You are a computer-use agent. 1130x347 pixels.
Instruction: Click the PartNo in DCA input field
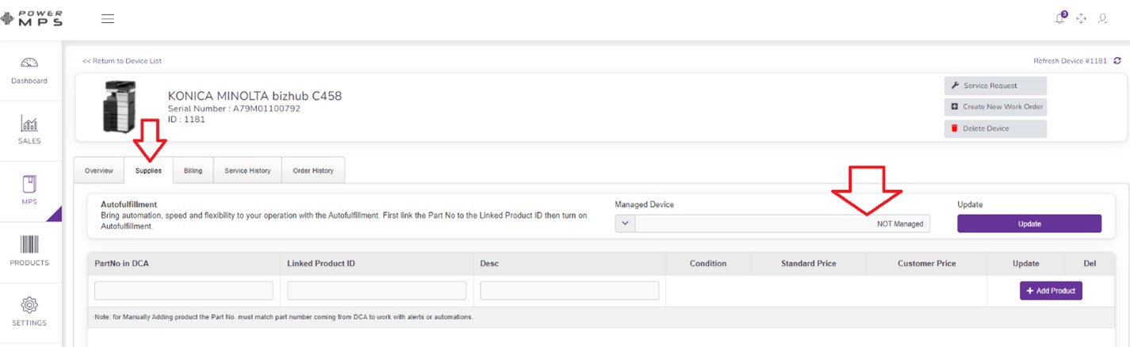click(x=183, y=291)
